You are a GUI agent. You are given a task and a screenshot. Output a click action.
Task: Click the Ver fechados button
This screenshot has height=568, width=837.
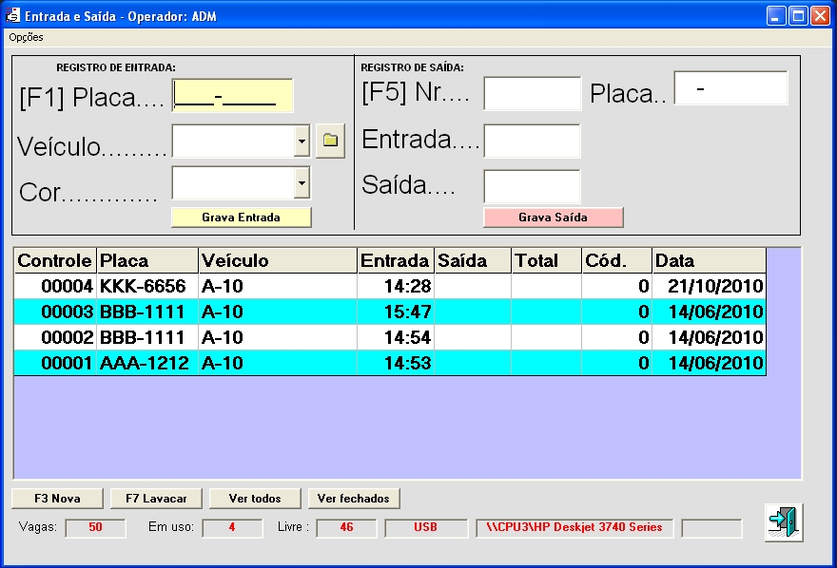point(354,499)
